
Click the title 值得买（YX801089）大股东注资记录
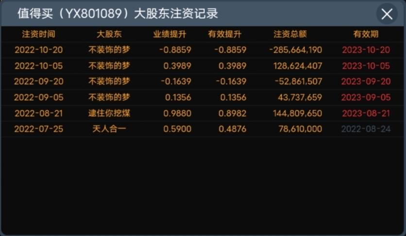click(x=118, y=14)
